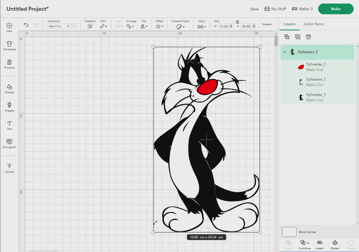
Task: Open the Arrange dropdown
Action: pos(130,26)
